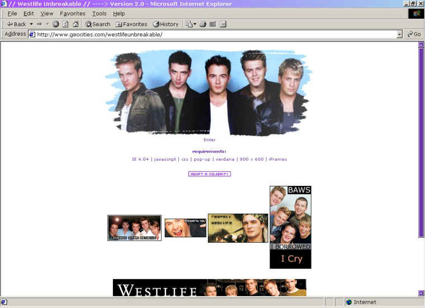
Task: Stop the page from loading
Action: pyautogui.click(x=56, y=24)
